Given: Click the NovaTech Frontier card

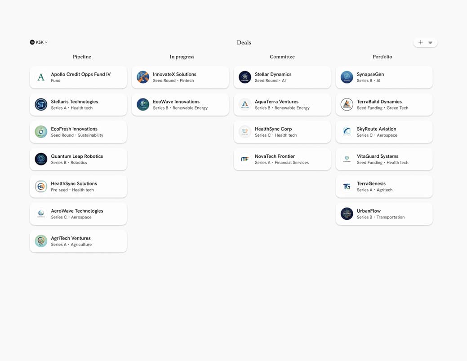Looking at the screenshot, I should click(x=282, y=159).
